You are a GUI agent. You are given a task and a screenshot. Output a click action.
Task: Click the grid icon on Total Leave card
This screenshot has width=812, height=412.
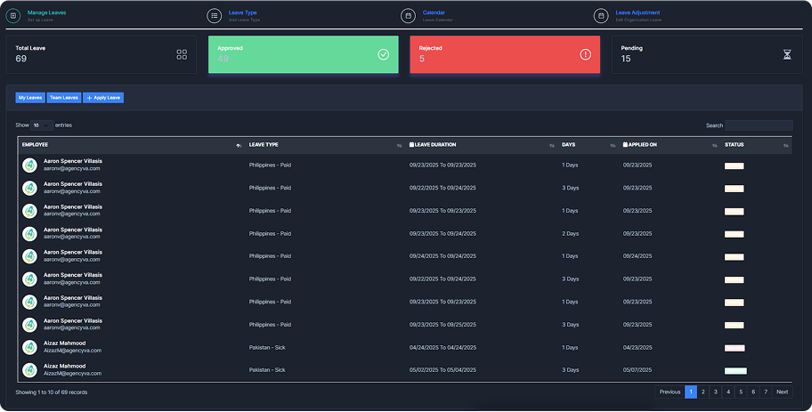pos(182,54)
